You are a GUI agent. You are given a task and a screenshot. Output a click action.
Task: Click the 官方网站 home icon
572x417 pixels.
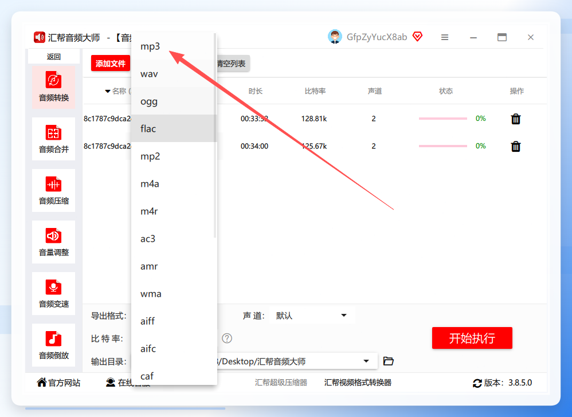coord(42,382)
